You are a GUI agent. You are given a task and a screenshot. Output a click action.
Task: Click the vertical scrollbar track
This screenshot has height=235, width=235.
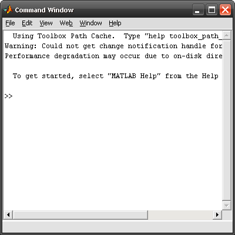[x=227, y=120]
